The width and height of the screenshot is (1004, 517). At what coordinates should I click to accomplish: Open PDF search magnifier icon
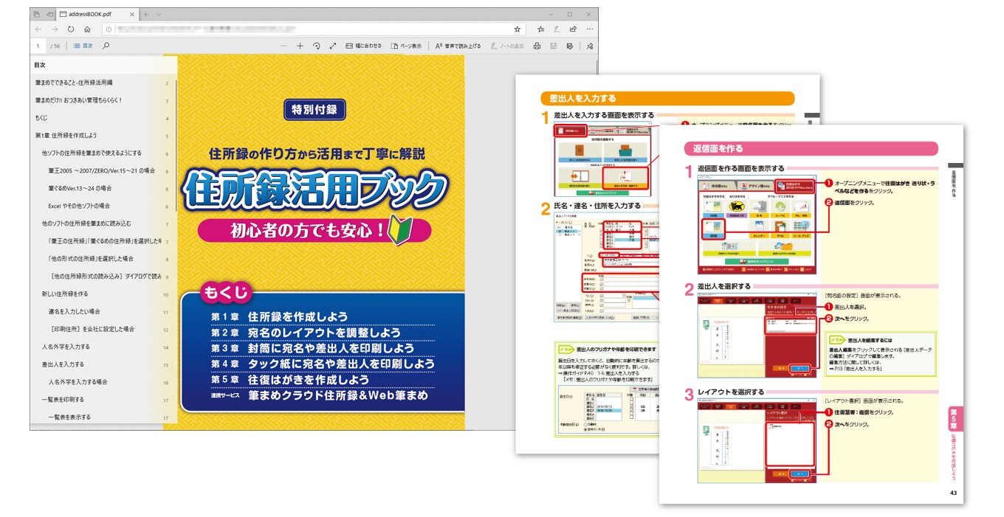(x=106, y=46)
